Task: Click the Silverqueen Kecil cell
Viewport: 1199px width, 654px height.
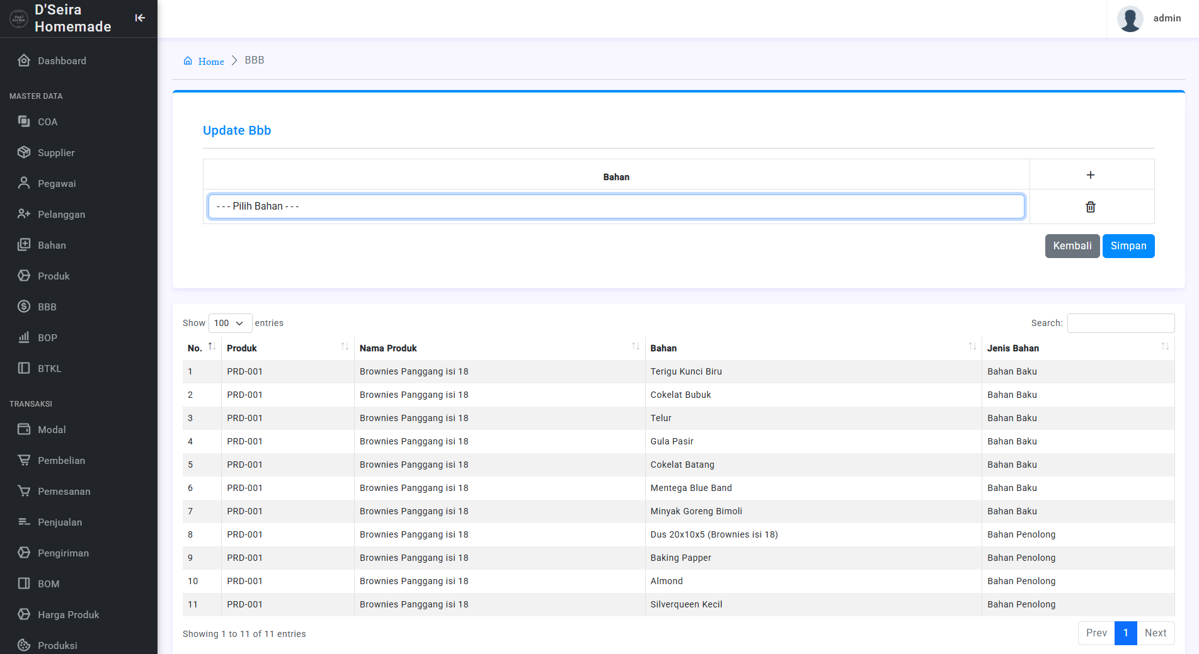Action: tap(813, 604)
